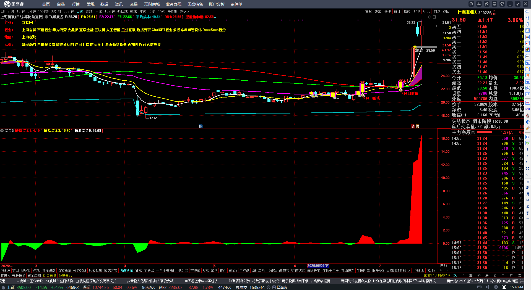Screen dimensions: 531x290
Task: Expand the 扩展 panel arrow at bottom left
Action: tap(5, 275)
